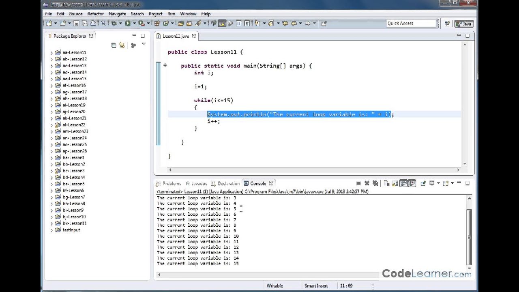Click the Pin Console icon
Image resolution: width=519 pixels, height=292 pixels.
423,183
